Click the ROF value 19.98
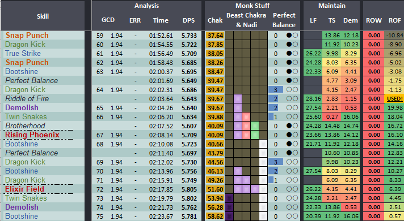 click(394, 108)
